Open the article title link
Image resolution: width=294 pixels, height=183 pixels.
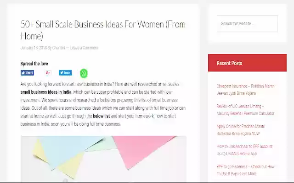point(103,30)
